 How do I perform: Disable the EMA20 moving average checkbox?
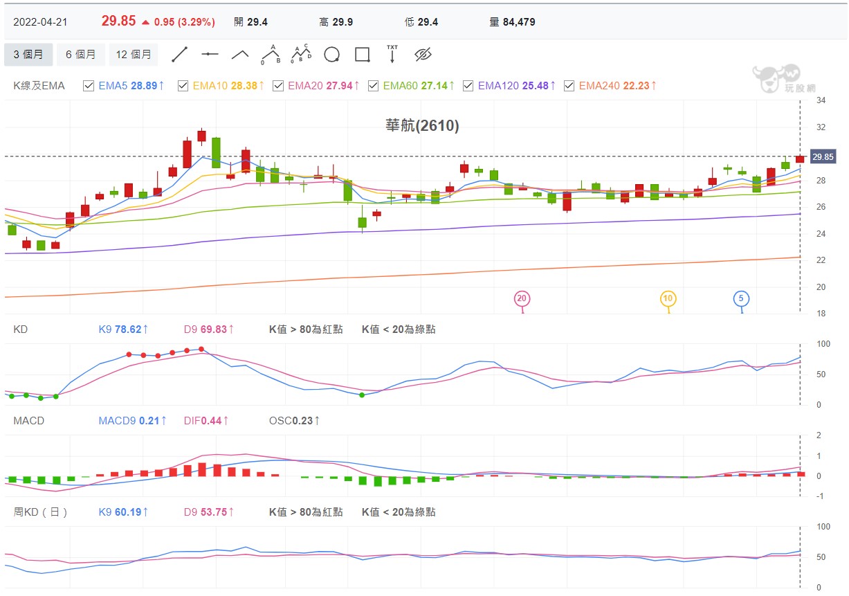[x=278, y=86]
